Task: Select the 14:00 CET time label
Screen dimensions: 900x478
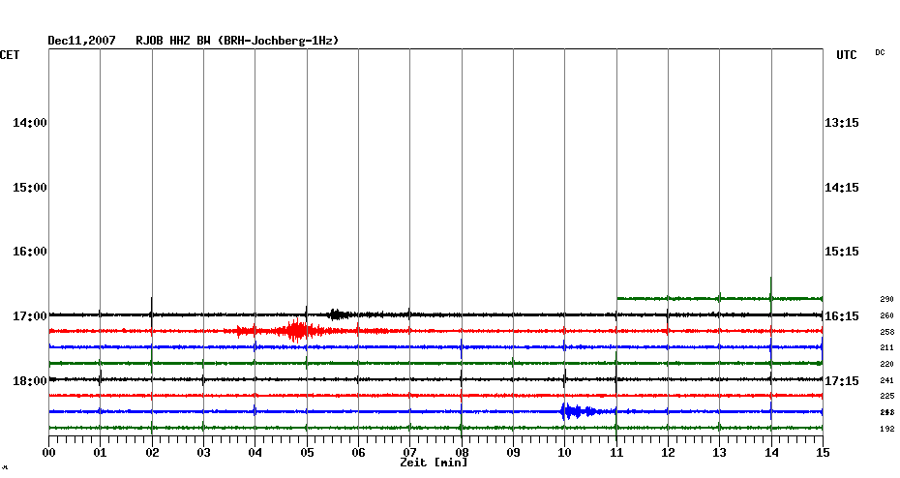Action: pos(30,123)
